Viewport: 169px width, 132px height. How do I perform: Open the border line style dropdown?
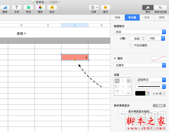tap(150, 87)
